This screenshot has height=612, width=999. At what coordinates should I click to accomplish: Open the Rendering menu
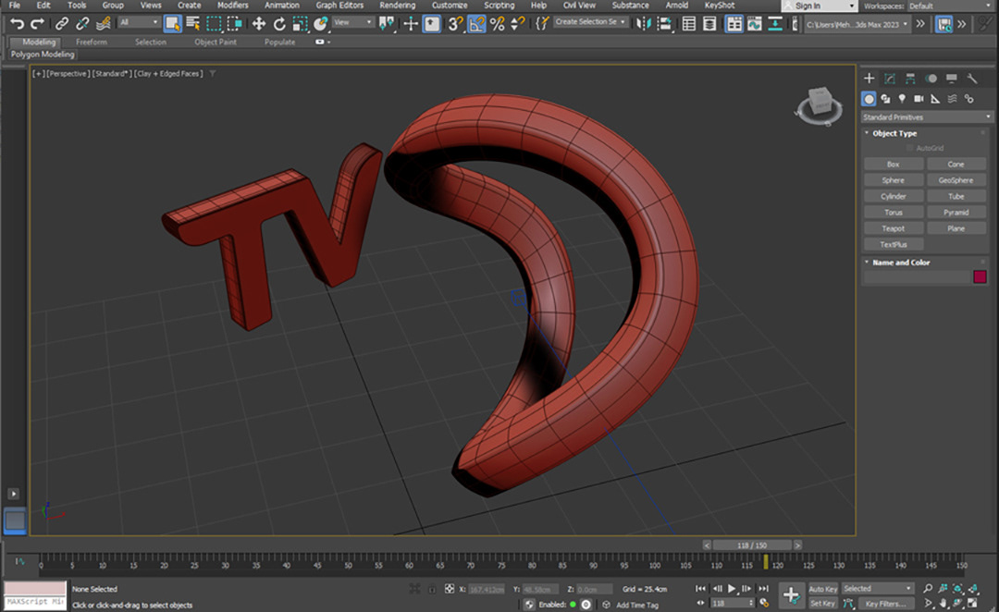pos(397,6)
